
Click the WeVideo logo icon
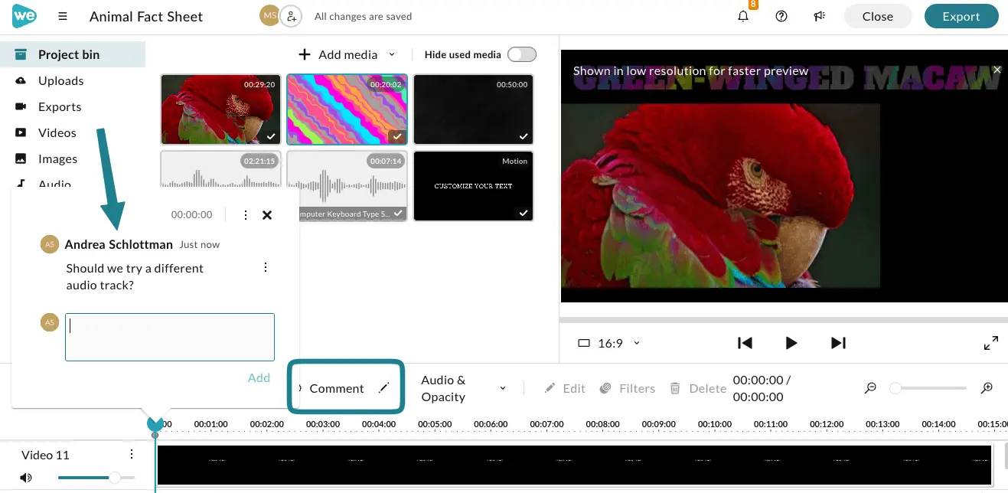tap(24, 16)
